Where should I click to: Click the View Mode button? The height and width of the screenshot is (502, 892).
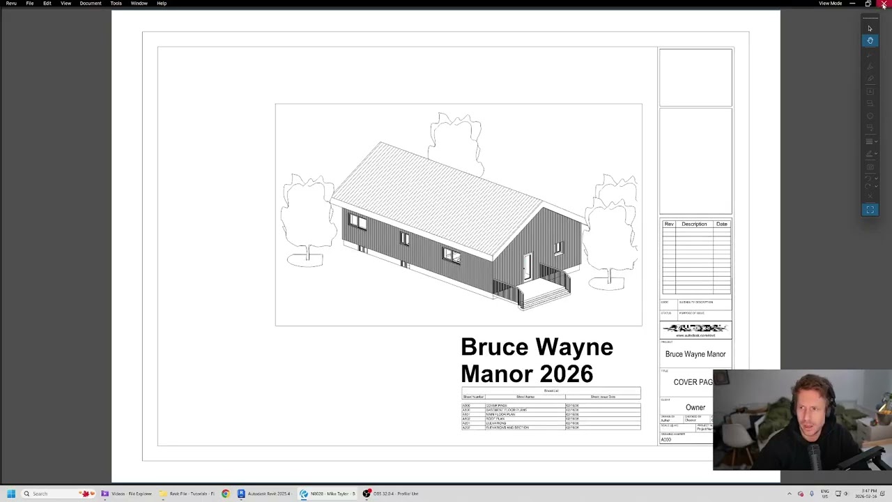(830, 3)
